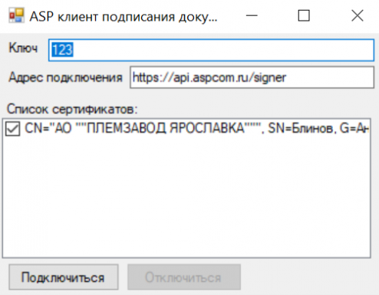Click the ASP client app icon in title bar
This screenshot has width=379, height=295.
click(17, 16)
